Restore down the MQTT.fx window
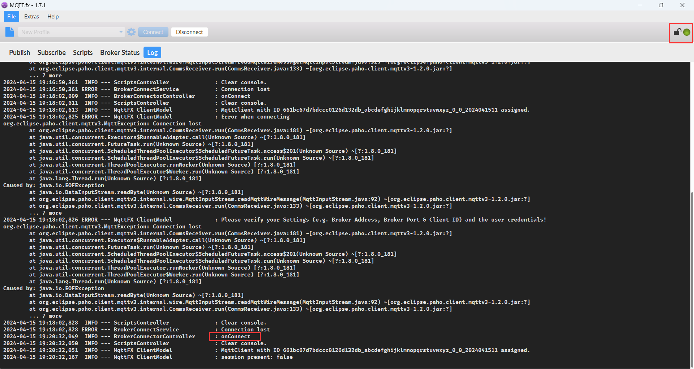The image size is (694, 369). pos(661,5)
